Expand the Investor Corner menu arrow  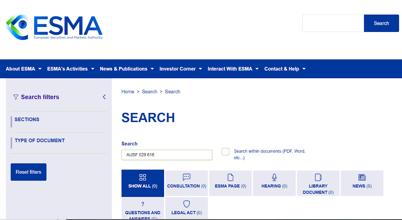coord(200,69)
